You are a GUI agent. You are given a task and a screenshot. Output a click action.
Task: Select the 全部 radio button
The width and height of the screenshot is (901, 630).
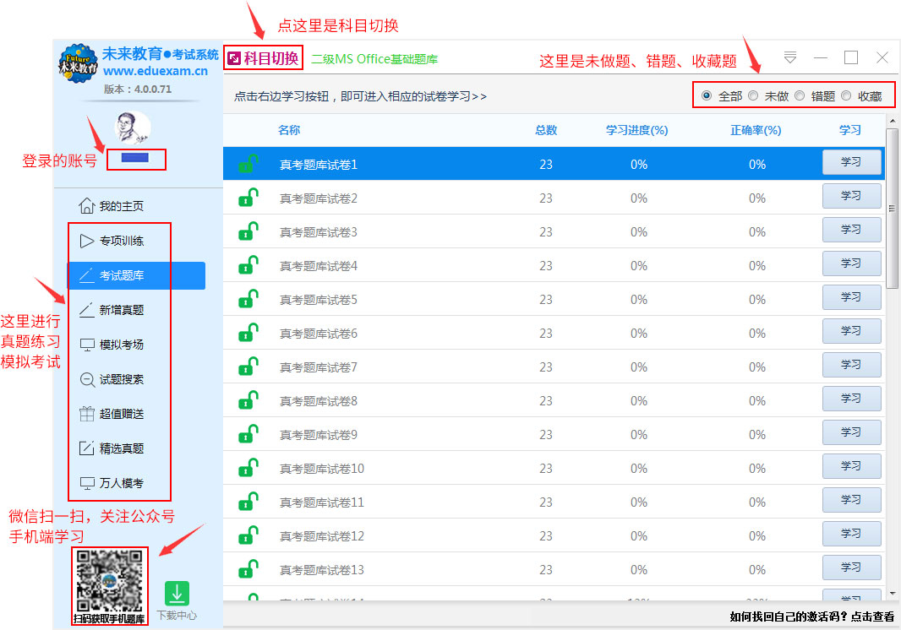click(707, 95)
